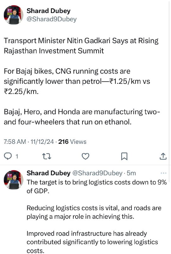Click Sharad Dubey name on reply tweet
Image resolution: width=171 pixels, height=254 pixels.
click(x=49, y=173)
